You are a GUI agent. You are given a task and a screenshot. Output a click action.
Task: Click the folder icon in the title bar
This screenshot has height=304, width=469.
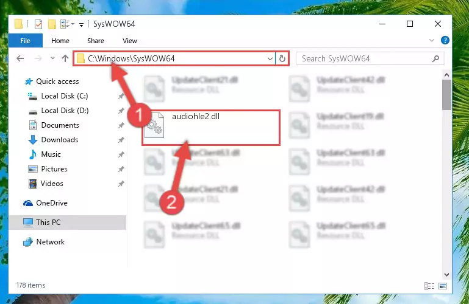pos(18,24)
